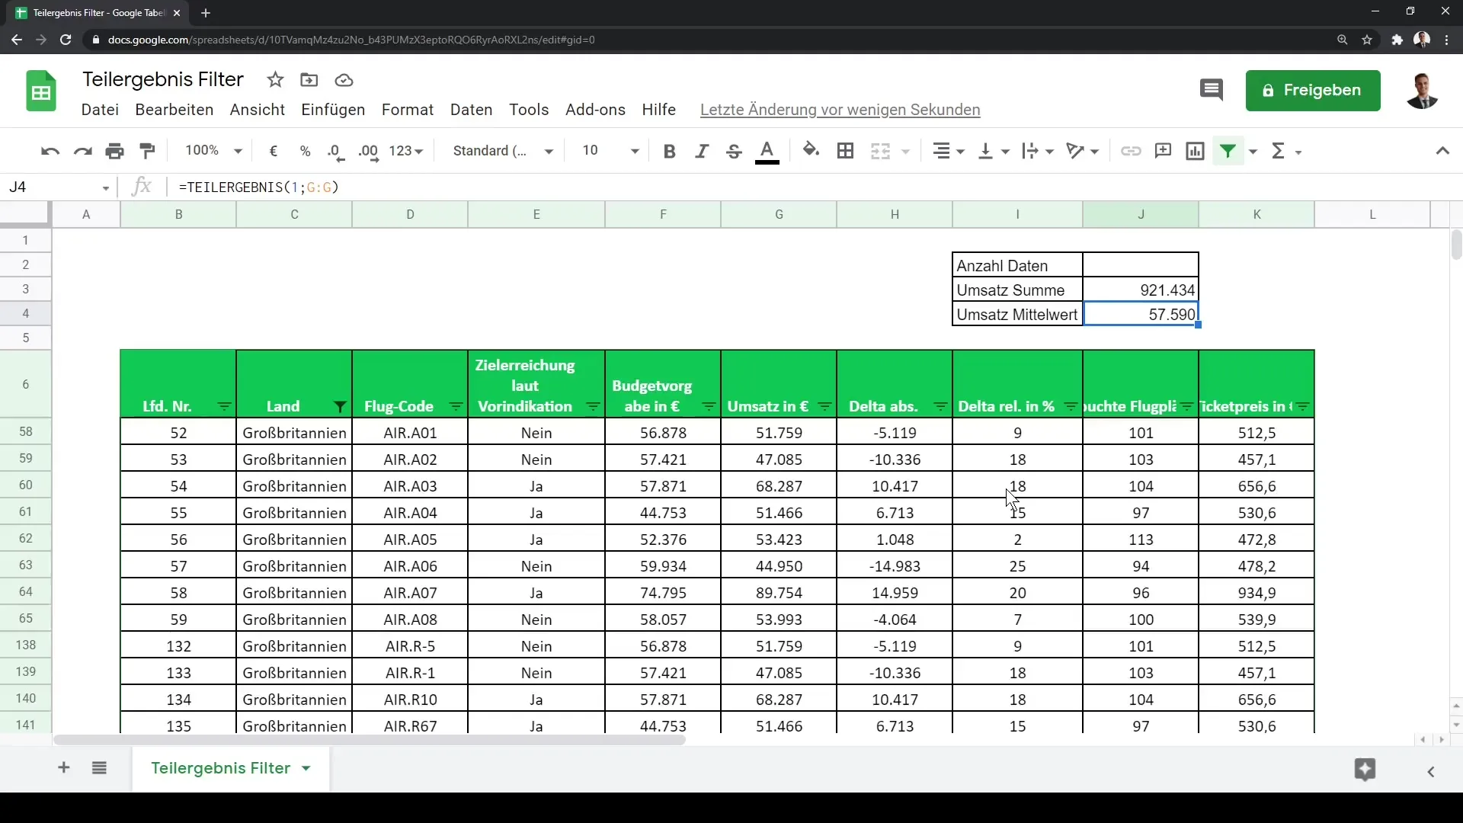Open the Tools menu
Screen dimensions: 1463x823
(x=529, y=110)
